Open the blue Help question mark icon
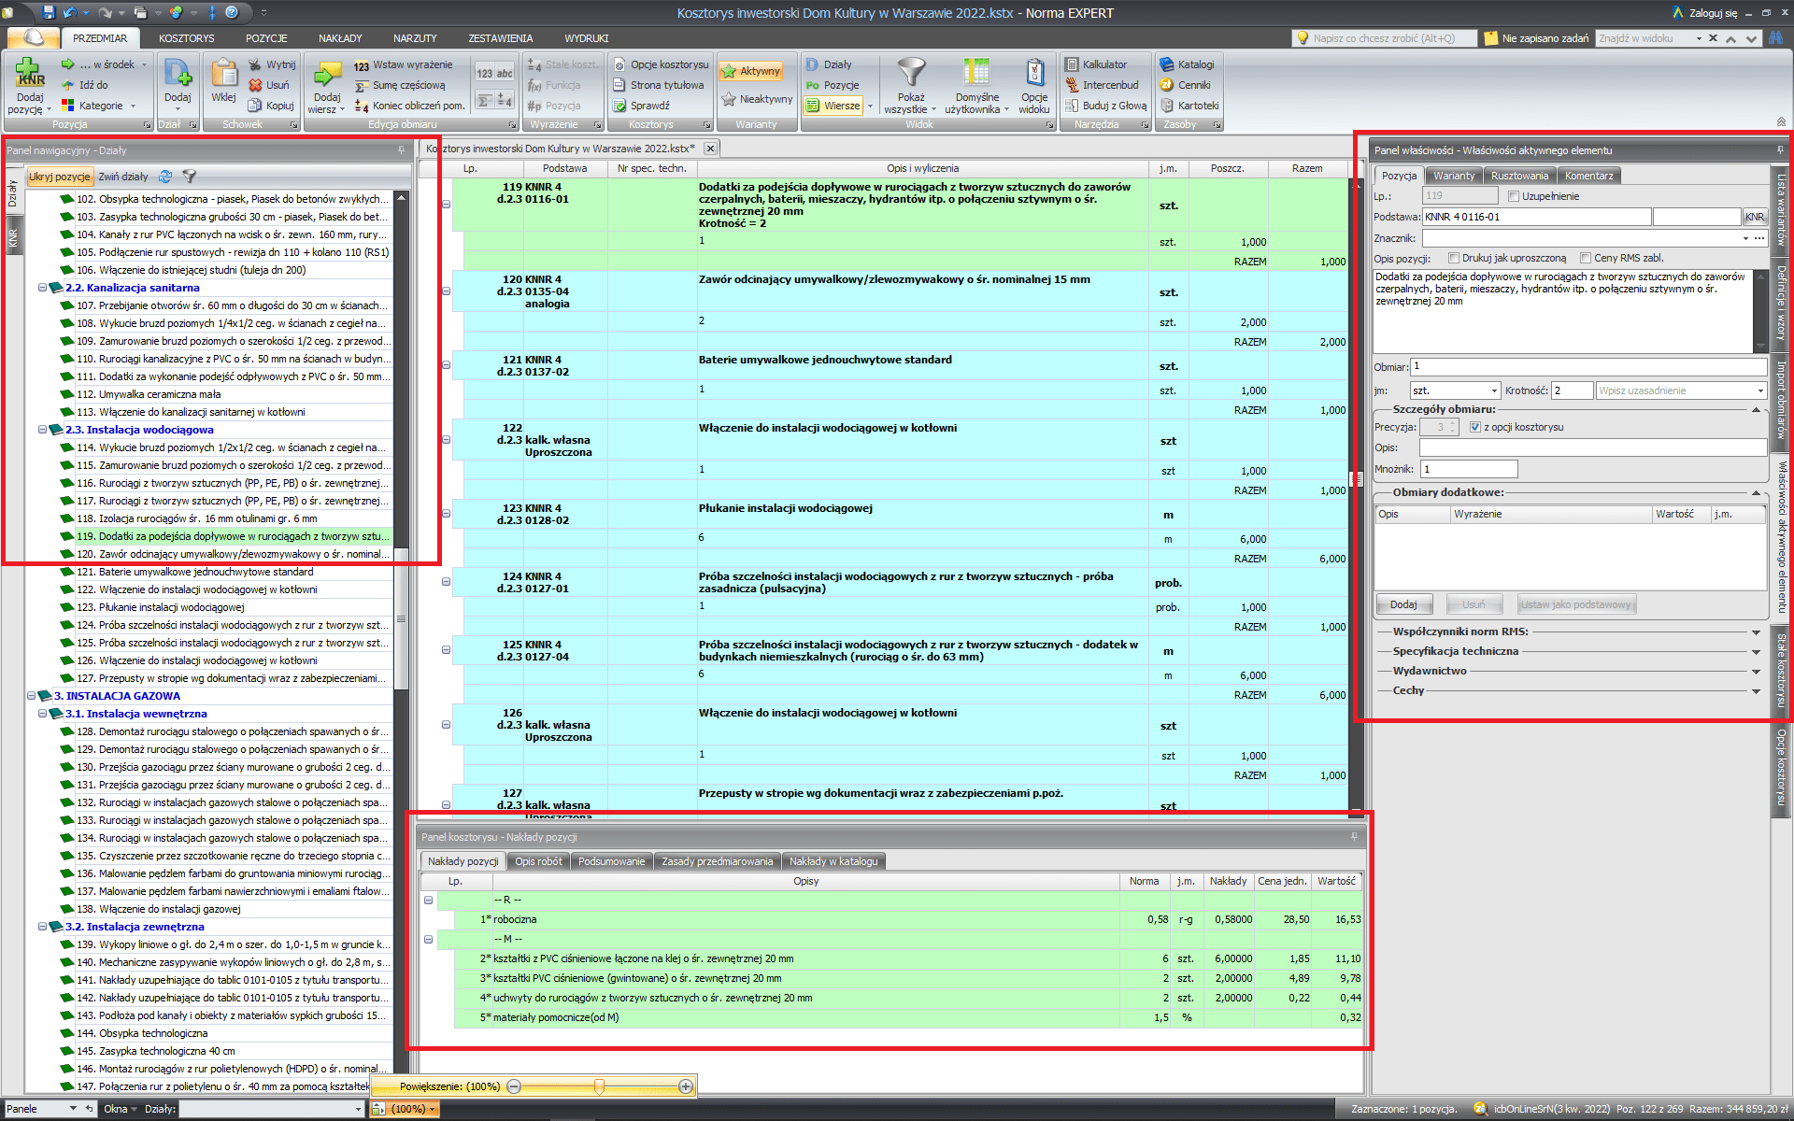Image resolution: width=1794 pixels, height=1121 pixels. pyautogui.click(x=232, y=12)
